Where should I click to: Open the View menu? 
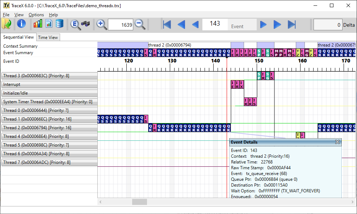pyautogui.click(x=19, y=15)
